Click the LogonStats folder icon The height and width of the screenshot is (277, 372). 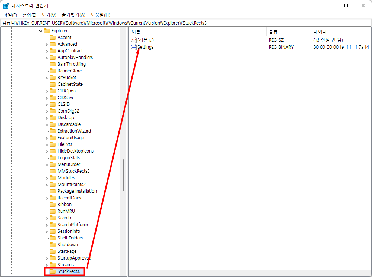coord(53,157)
